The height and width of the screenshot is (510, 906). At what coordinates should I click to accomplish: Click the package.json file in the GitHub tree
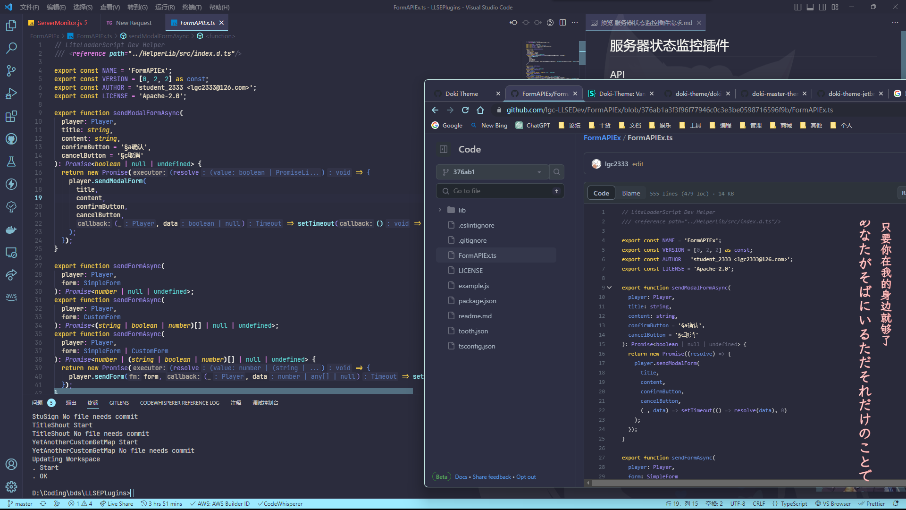pos(478,300)
